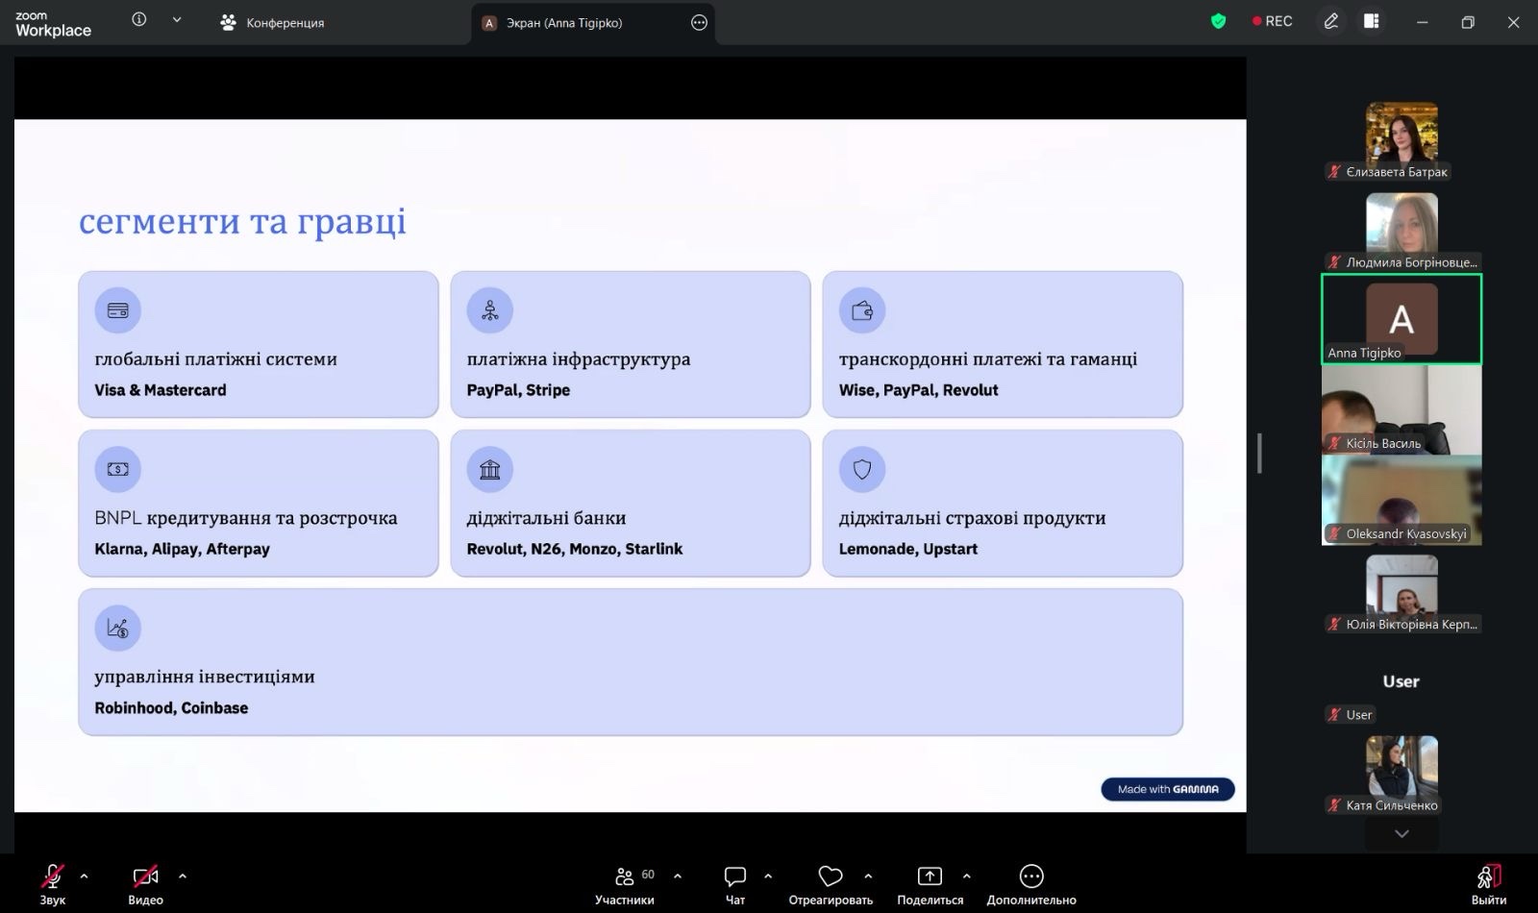Click the text PayPal, Stripe
Screen dimensions: 1538x913
point(518,390)
